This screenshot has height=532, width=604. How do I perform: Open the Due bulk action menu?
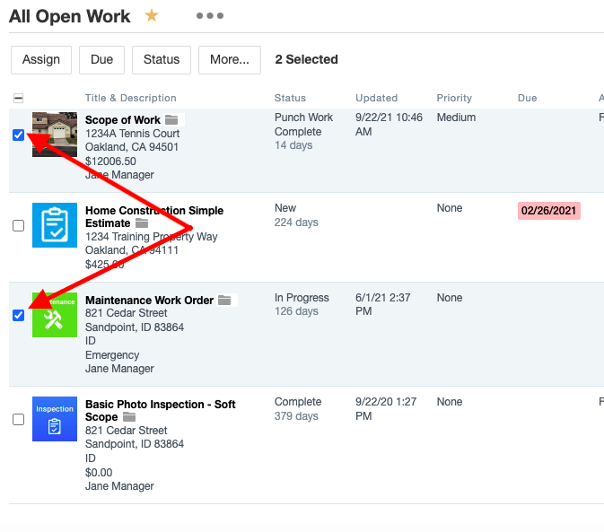(x=101, y=60)
